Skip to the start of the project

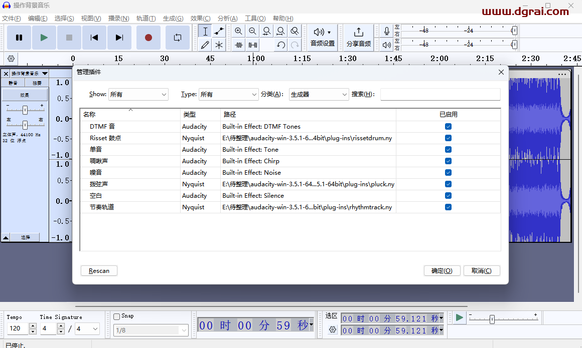click(x=94, y=38)
